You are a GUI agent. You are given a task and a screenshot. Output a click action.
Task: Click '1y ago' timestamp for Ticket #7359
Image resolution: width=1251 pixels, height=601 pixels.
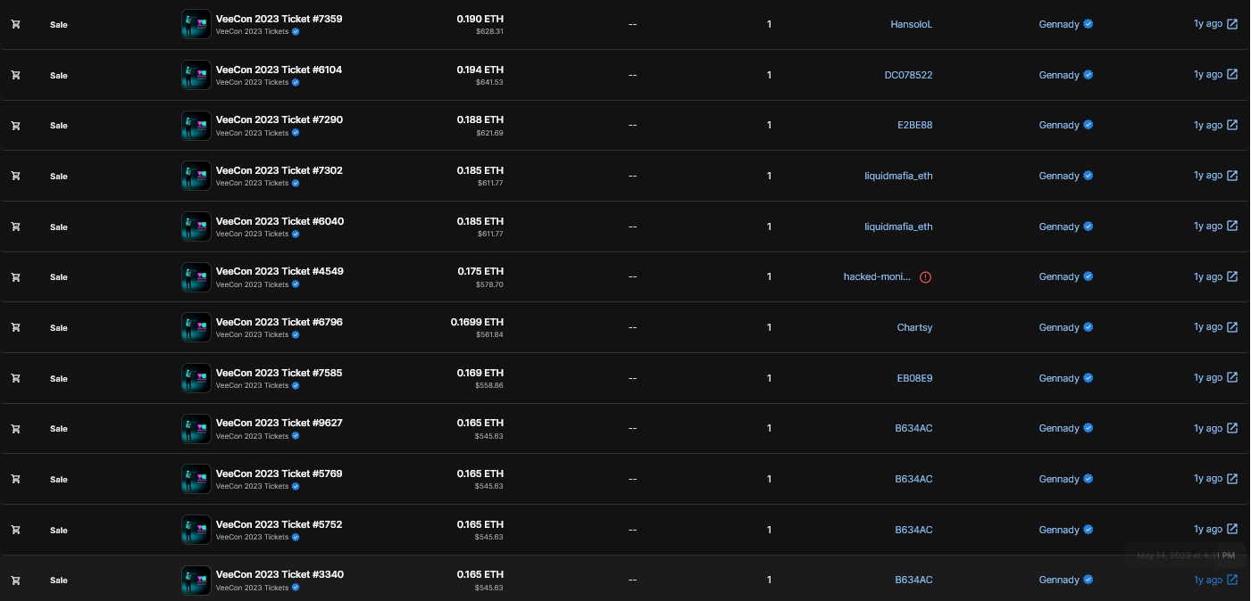coord(1208,24)
